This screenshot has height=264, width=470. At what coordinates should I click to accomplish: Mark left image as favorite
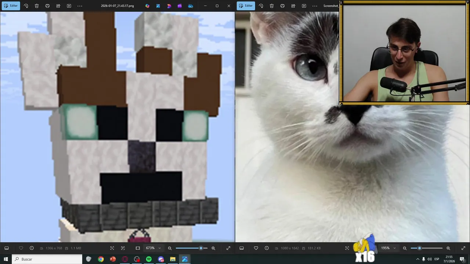click(x=21, y=248)
